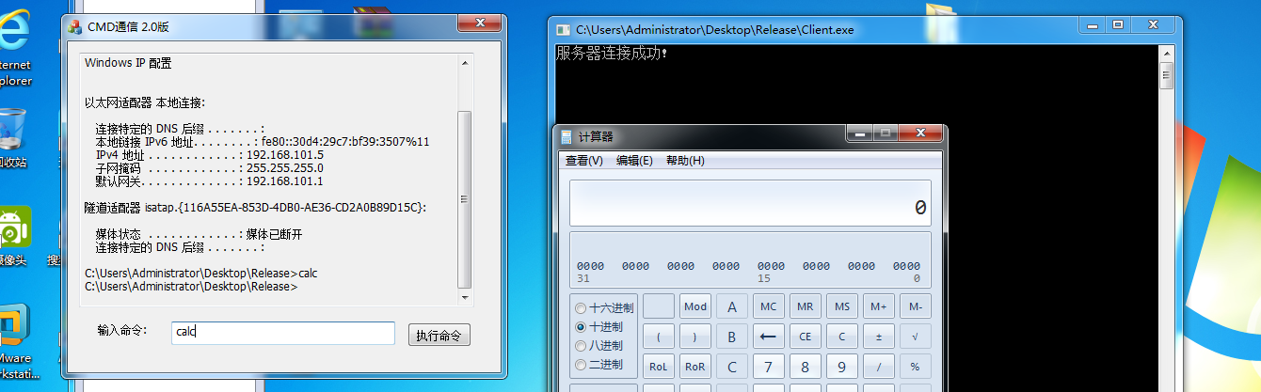Screen dimensions: 1261x392
Task: Click the Mod calculator button
Action: tap(695, 306)
